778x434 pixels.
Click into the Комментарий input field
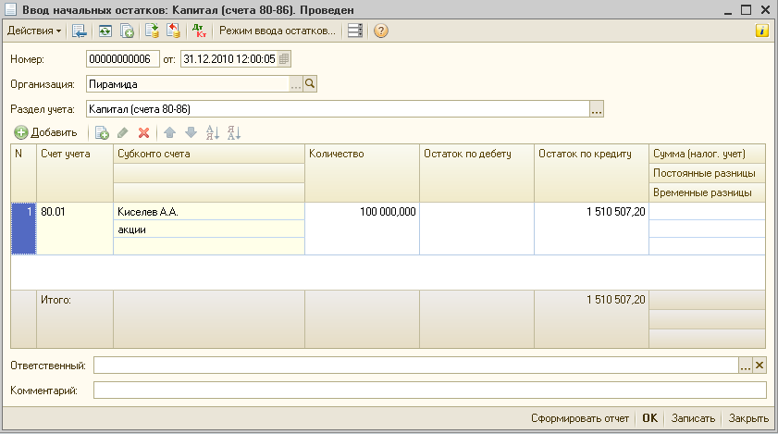429,391
